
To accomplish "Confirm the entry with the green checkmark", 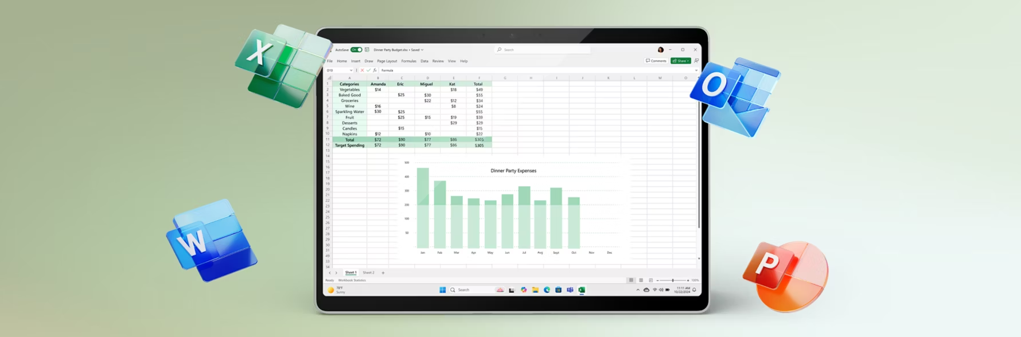I will (x=368, y=70).
